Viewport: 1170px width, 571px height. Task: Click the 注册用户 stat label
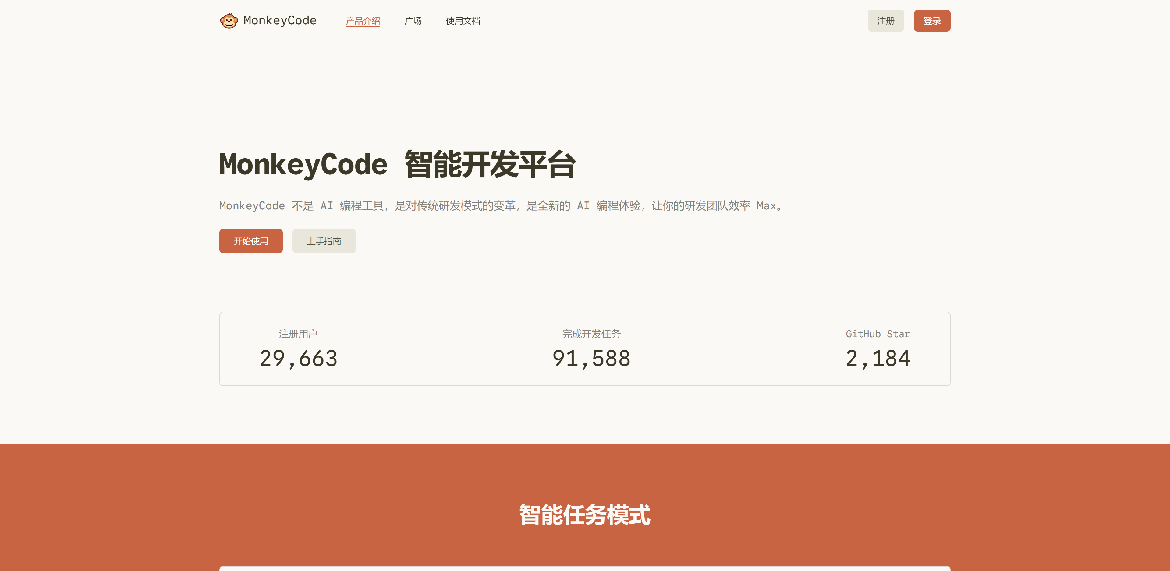[298, 334]
